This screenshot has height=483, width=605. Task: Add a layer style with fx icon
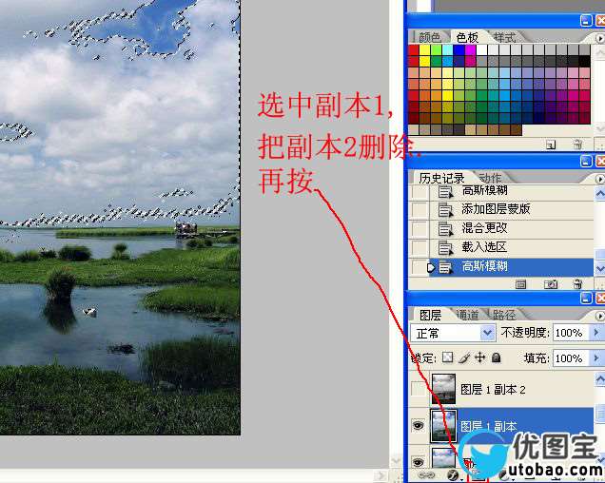[453, 475]
